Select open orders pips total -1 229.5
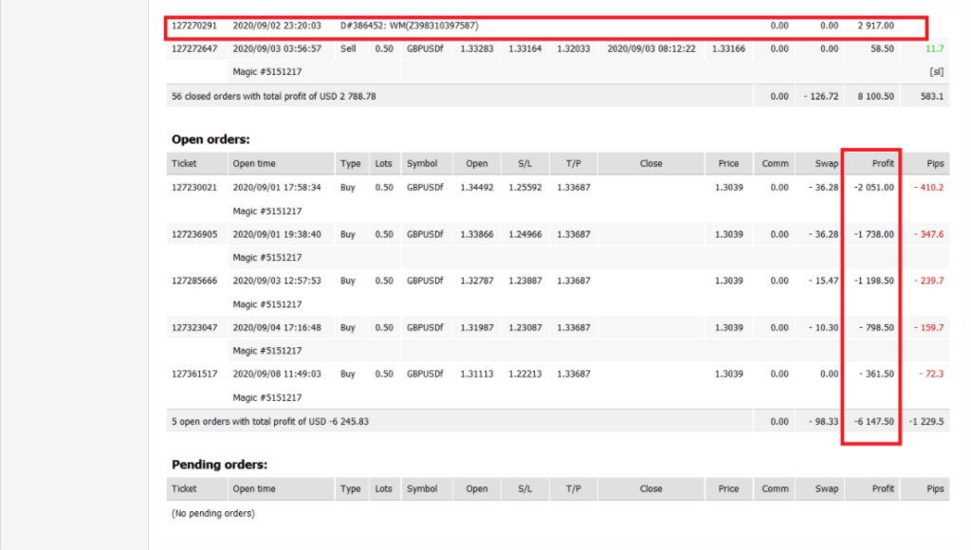Image resolution: width=971 pixels, height=550 pixels. (926, 422)
